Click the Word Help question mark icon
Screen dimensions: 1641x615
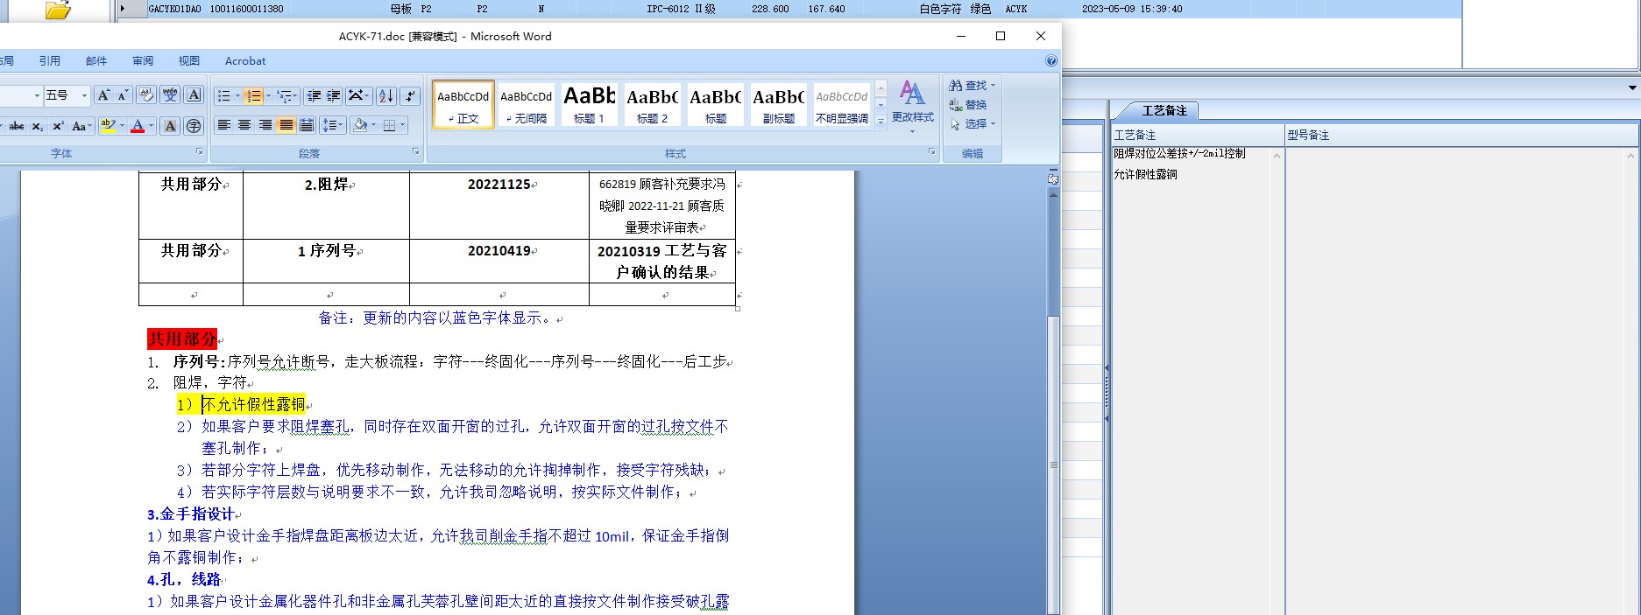[1051, 60]
